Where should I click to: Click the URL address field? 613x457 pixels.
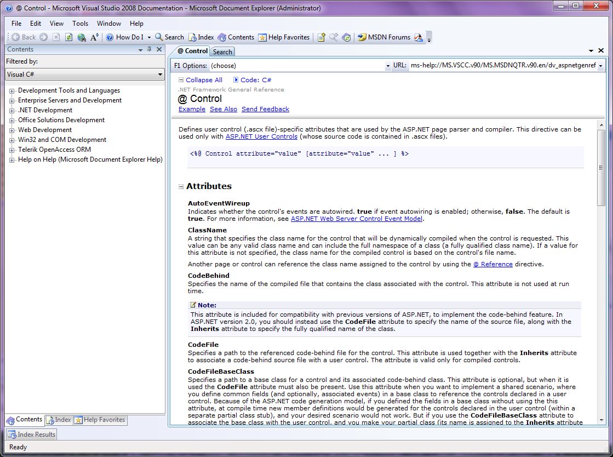pos(503,65)
